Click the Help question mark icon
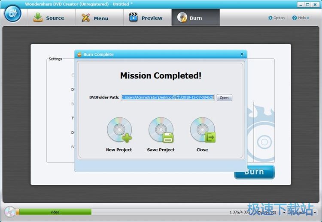 pyautogui.click(x=295, y=18)
